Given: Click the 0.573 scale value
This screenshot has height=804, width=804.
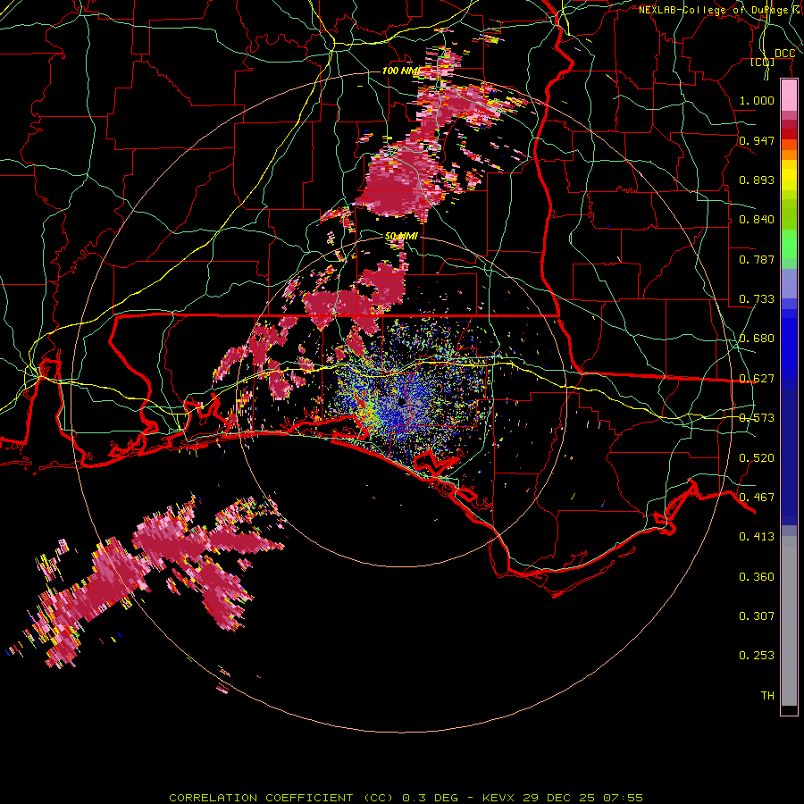Looking at the screenshot, I should click(x=757, y=418).
